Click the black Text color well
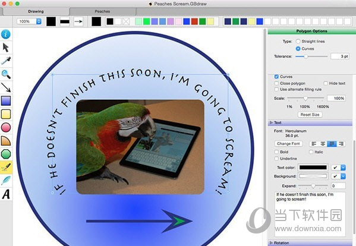 [x=313, y=168]
